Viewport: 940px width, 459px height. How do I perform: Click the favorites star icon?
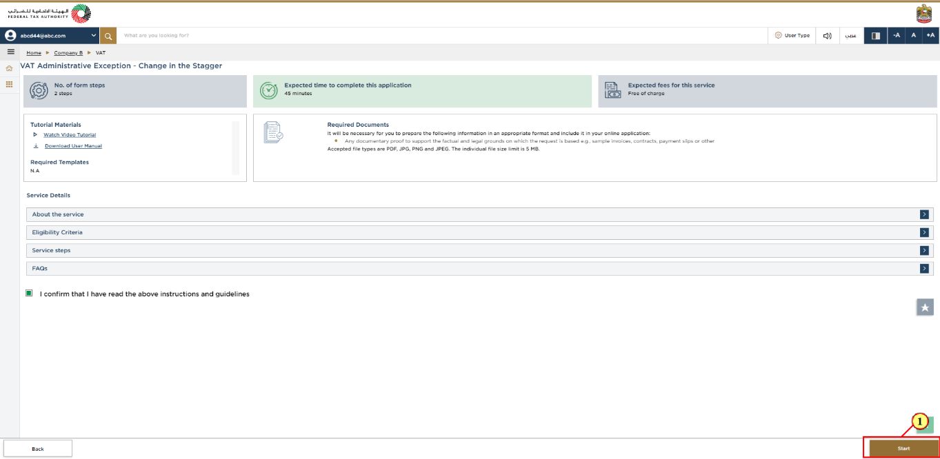coord(925,307)
